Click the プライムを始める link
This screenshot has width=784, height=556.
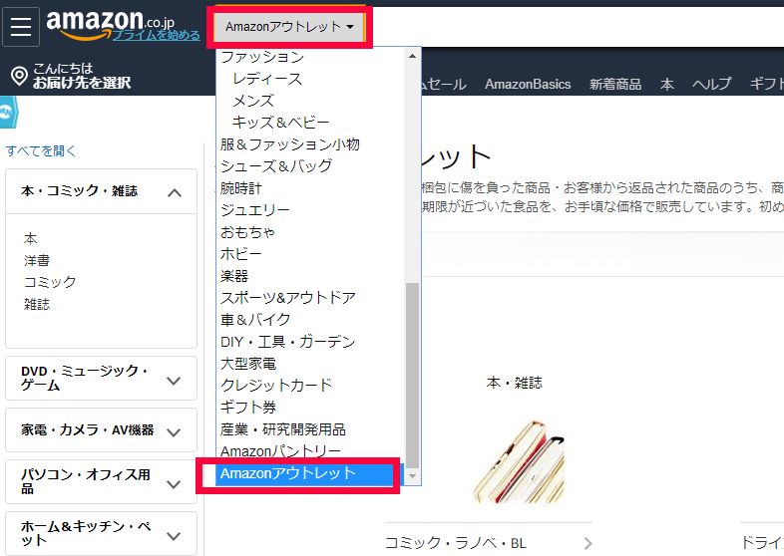point(156,35)
